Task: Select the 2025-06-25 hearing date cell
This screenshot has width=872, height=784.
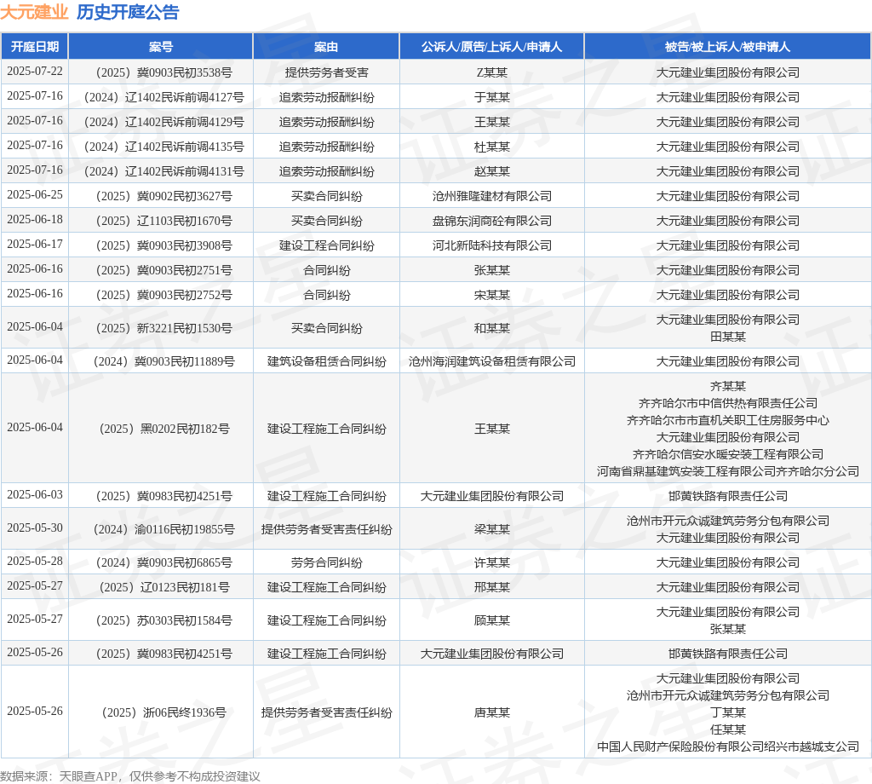Action: (x=35, y=195)
